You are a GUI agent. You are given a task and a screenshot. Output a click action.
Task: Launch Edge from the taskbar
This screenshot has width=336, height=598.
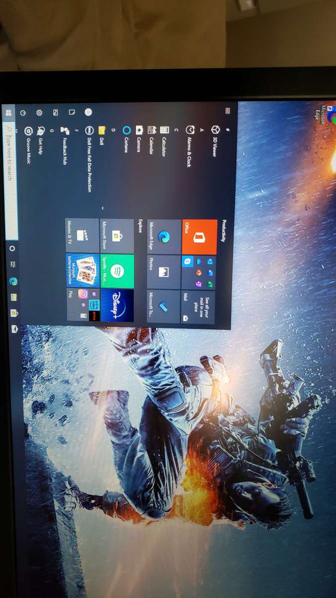(x=13, y=281)
